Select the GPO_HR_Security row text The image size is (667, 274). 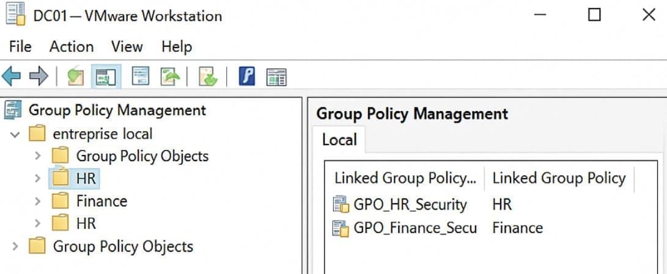[410, 204]
